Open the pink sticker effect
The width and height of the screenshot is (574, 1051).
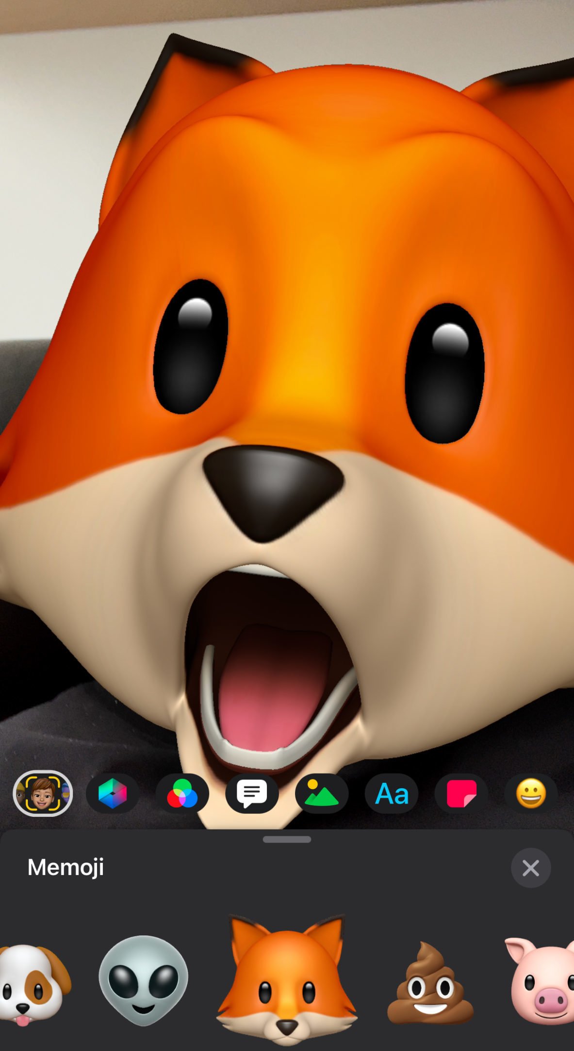point(461,793)
